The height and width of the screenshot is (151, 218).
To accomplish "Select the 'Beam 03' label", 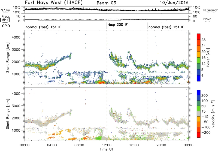I will pyautogui.click(x=106, y=3).
